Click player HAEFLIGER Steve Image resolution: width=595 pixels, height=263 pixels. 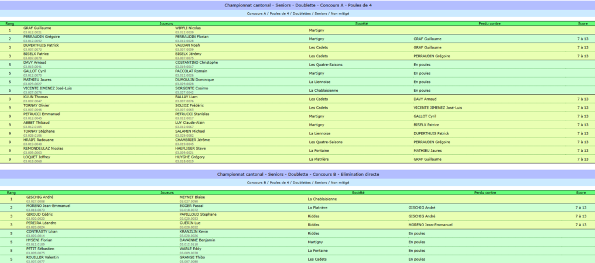[x=190, y=148]
